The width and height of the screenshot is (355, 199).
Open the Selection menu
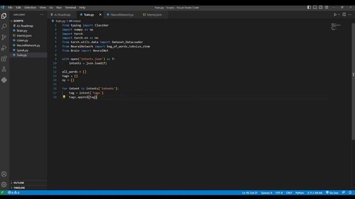tap(30, 7)
